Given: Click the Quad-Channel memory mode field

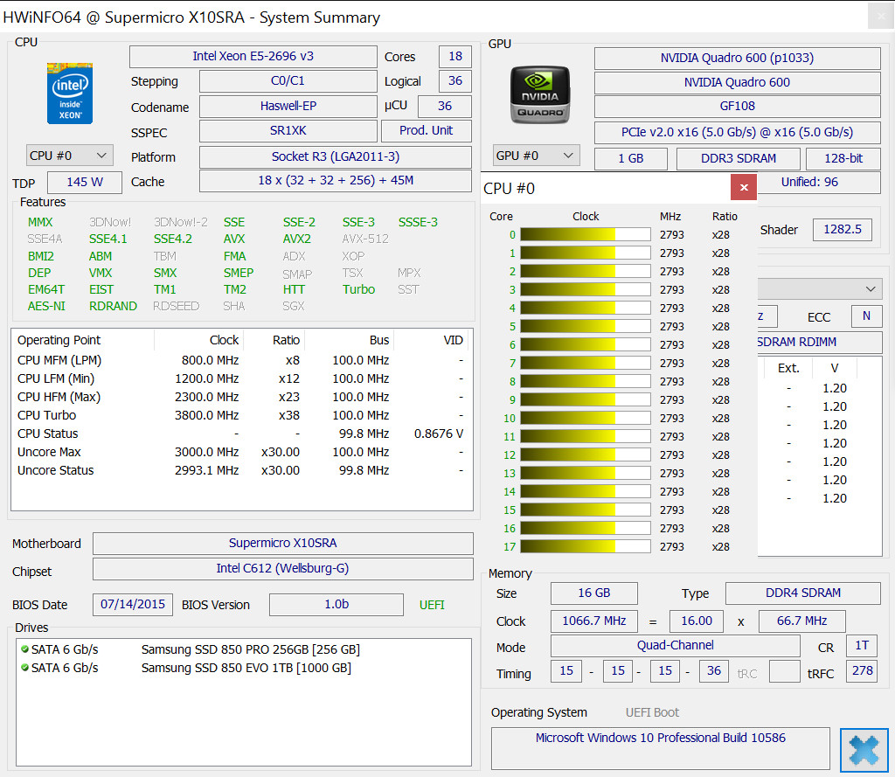Looking at the screenshot, I should (675, 646).
